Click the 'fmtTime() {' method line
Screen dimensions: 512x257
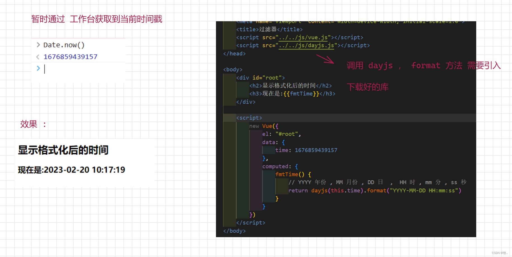click(x=293, y=175)
